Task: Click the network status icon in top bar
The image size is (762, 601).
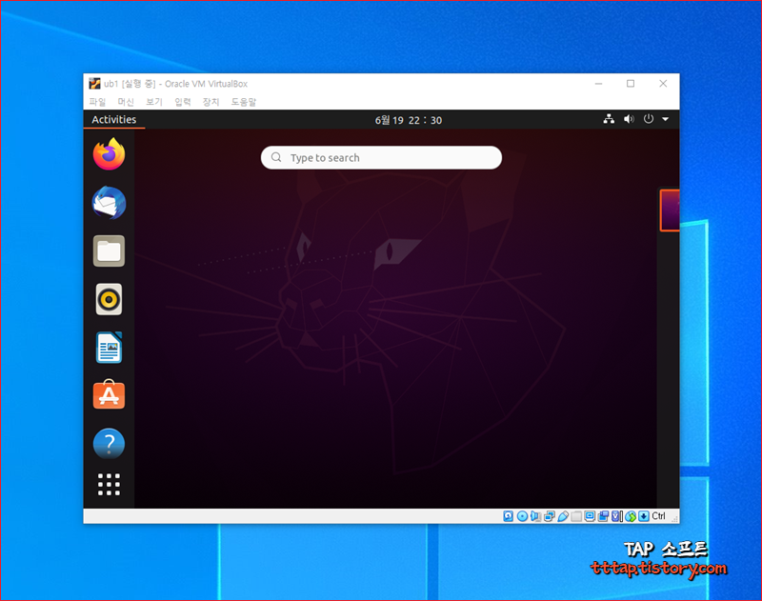Action: point(609,119)
